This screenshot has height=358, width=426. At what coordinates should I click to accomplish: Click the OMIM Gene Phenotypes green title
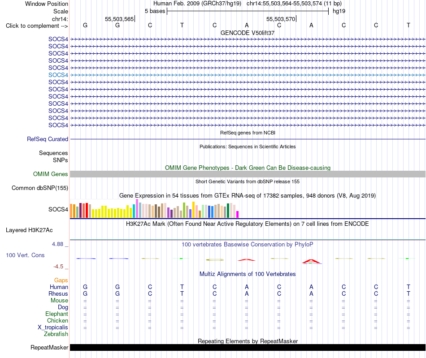[248, 168]
